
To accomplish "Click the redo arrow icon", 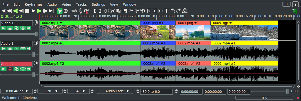I will pos(178,11).
